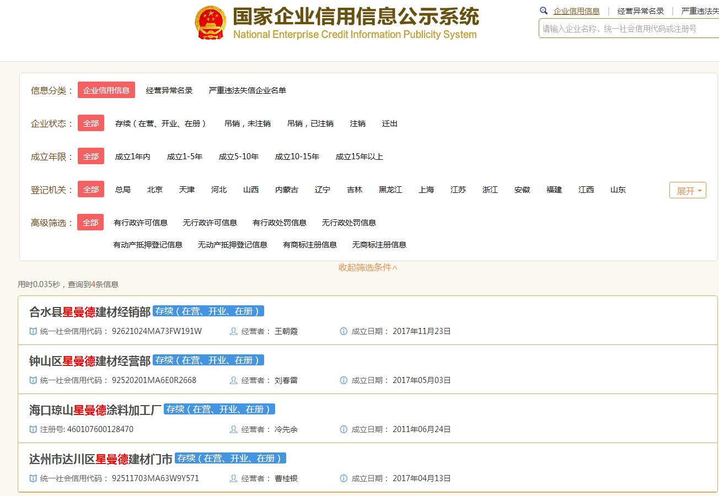Image resolution: width=719 pixels, height=496 pixels.
Task: Filter registry by 山西
Action: click(x=251, y=190)
